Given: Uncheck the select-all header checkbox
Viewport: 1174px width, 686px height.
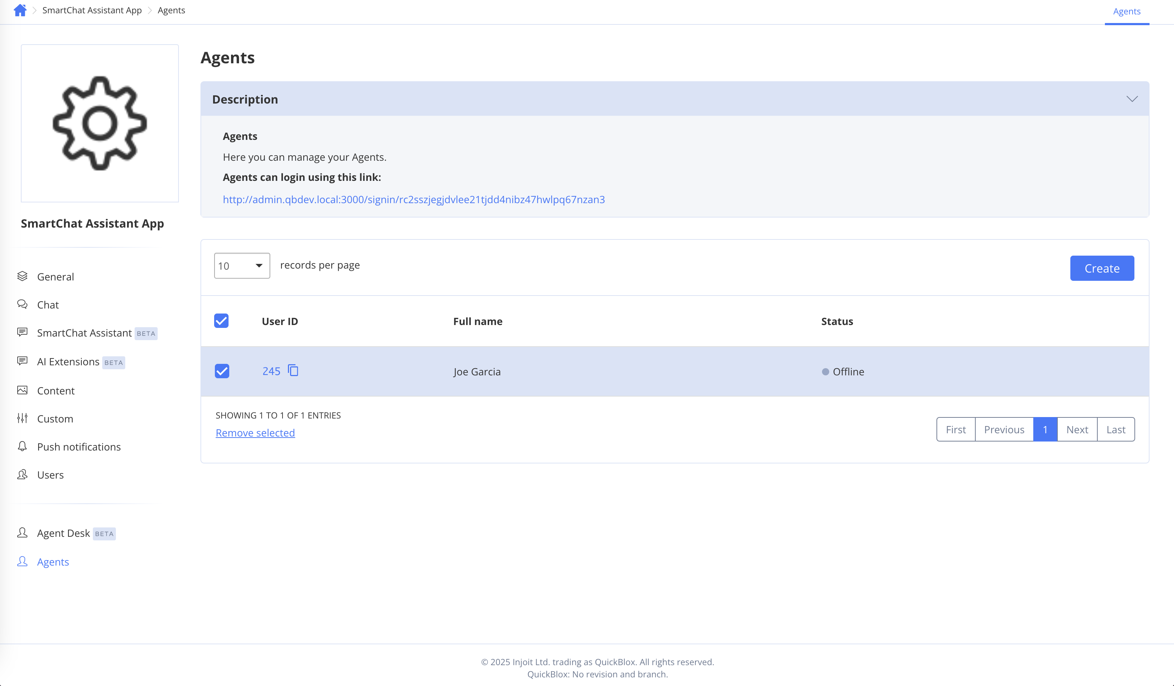Looking at the screenshot, I should (221, 321).
